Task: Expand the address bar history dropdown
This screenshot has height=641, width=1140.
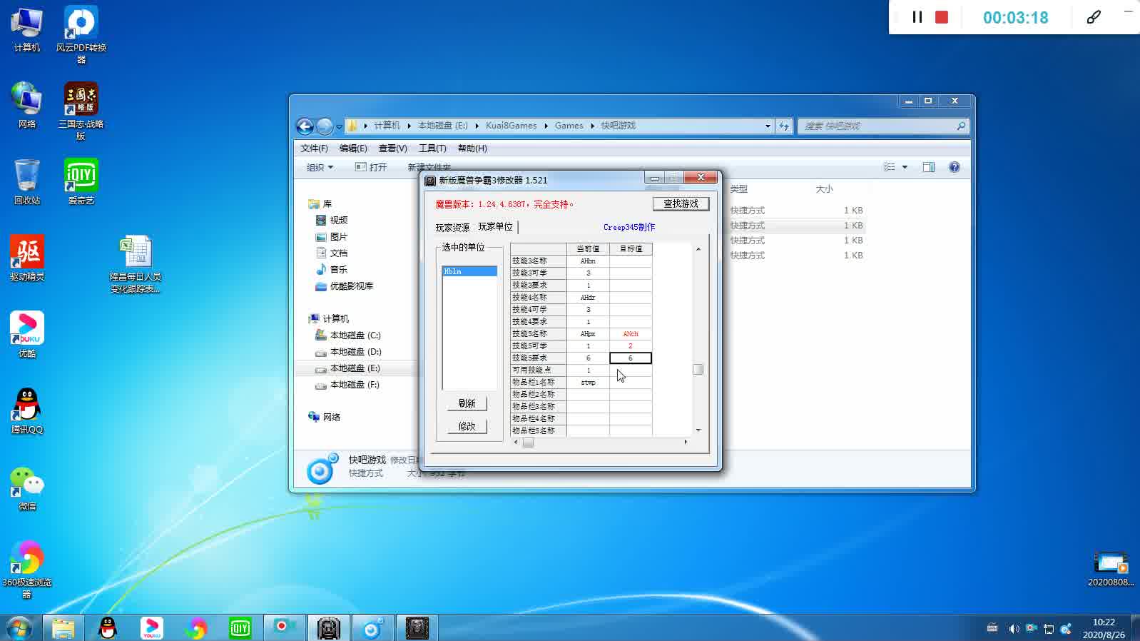Action: coord(768,126)
